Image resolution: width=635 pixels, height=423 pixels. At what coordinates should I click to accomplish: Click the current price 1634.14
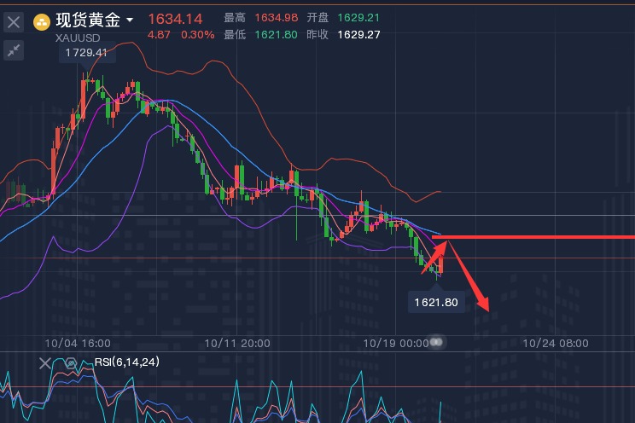(175, 18)
